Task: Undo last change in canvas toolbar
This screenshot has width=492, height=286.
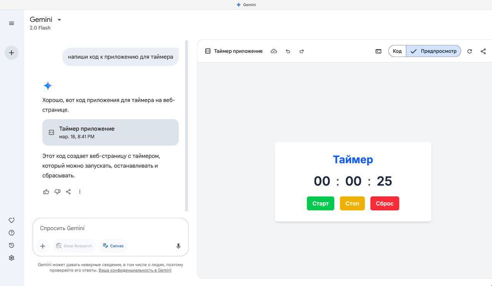Action: (288, 51)
